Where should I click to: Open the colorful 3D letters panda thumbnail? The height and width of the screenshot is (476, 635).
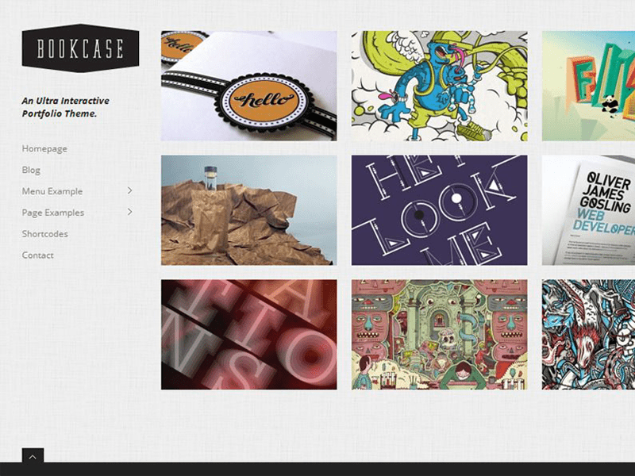coord(588,86)
